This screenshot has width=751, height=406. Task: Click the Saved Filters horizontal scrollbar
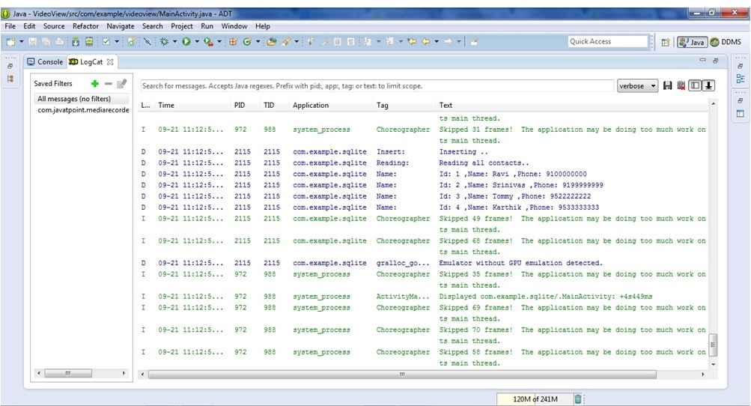coord(68,373)
